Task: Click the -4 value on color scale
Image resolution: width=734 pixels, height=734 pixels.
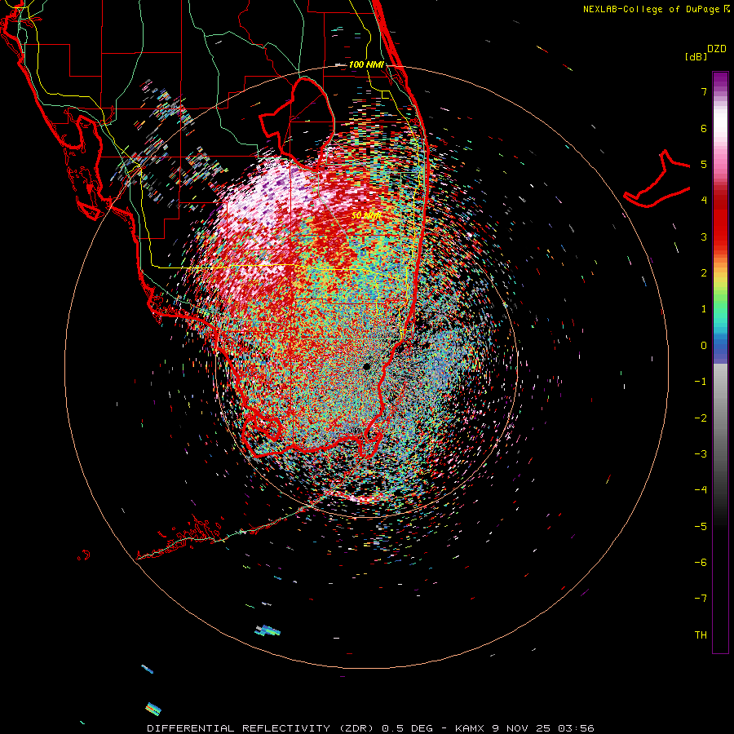Action: 701,489
